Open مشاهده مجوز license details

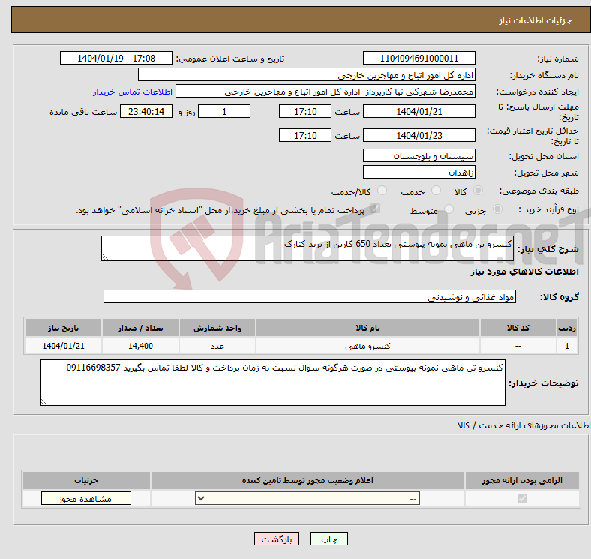coord(86,498)
